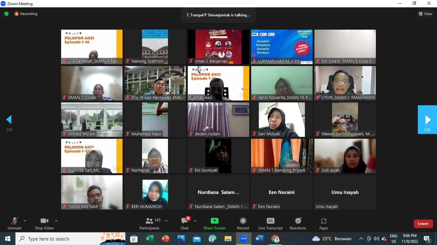The image size is (437, 245).
Task: Go to previous gallery page
Action: [x=9, y=120]
